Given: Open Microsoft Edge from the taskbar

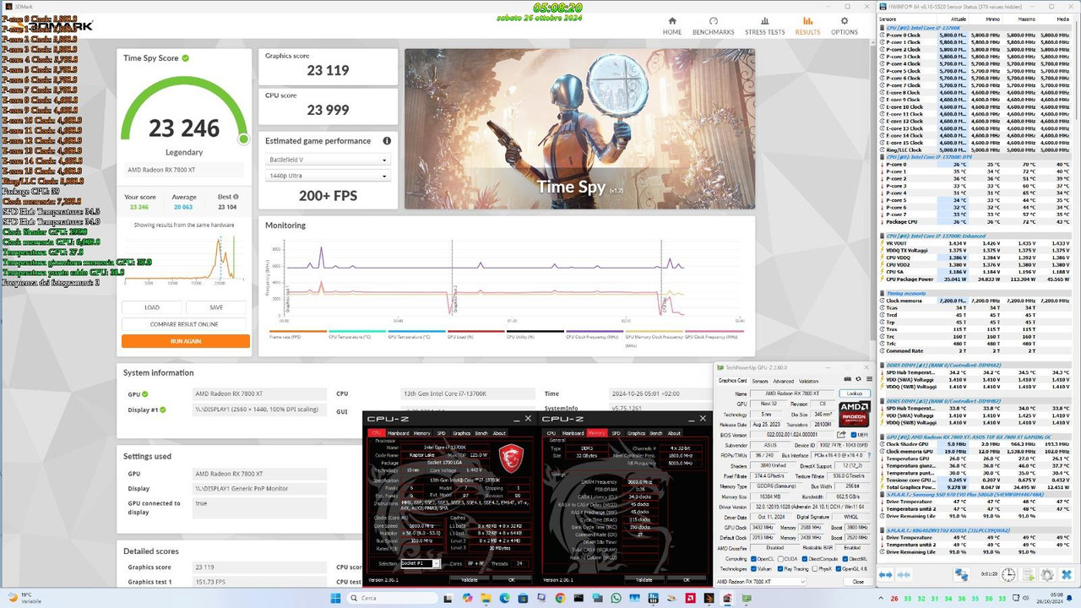Looking at the screenshot, I should [504, 598].
